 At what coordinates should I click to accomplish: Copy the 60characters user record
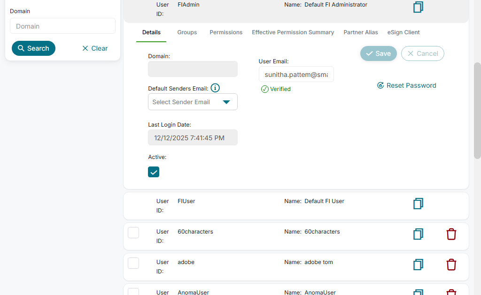(418, 234)
